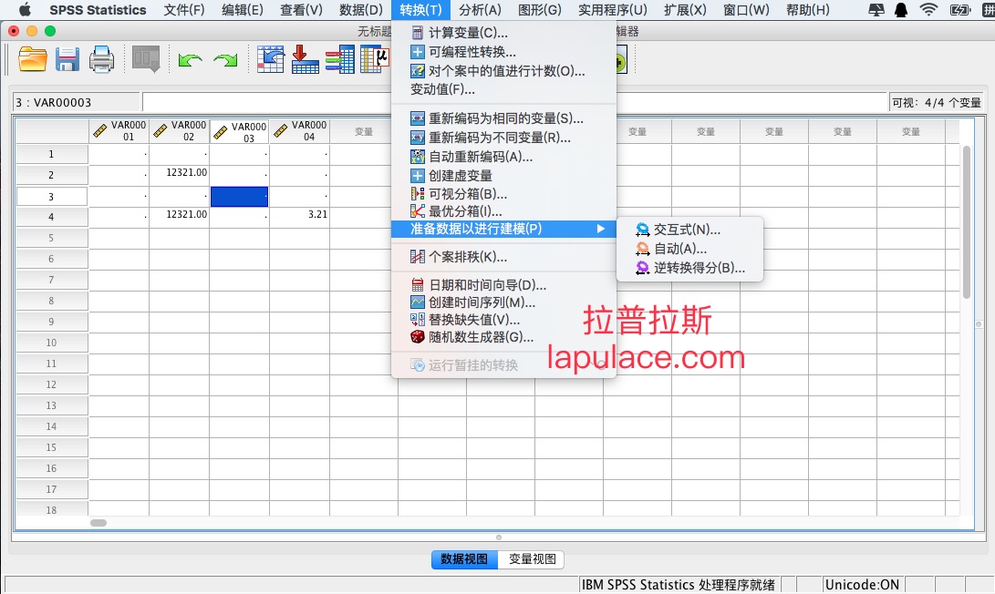Viewport: 995px width, 594px height.
Task: Open 日期和时间向导(D)... entry
Action: pyautogui.click(x=503, y=285)
